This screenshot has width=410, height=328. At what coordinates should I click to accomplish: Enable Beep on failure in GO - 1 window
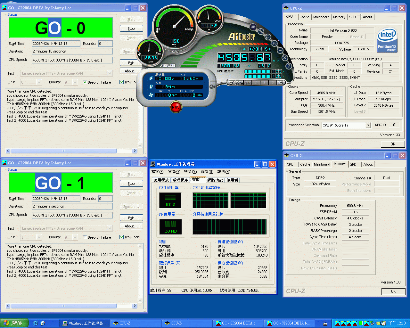(85, 237)
